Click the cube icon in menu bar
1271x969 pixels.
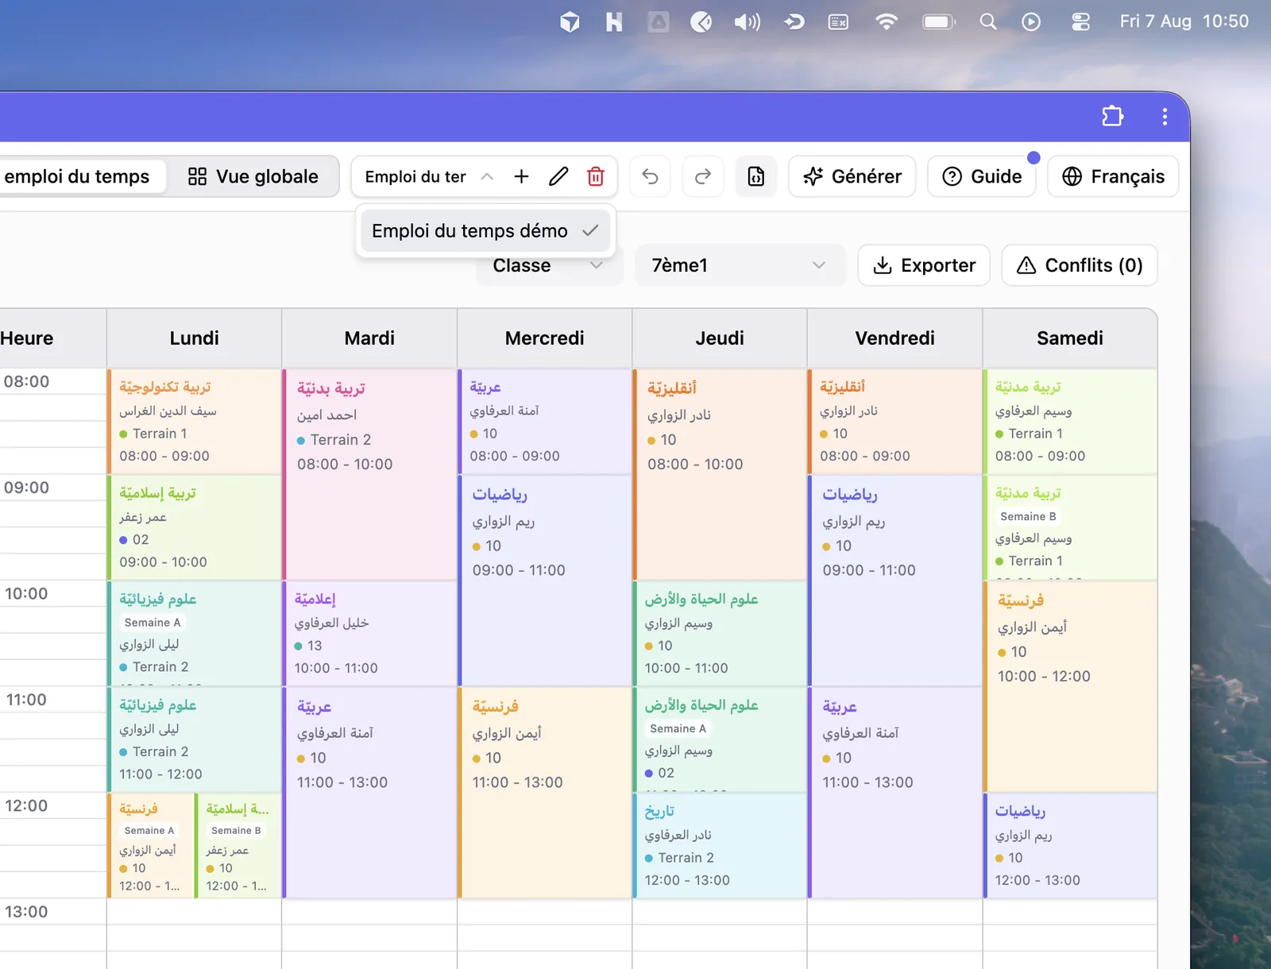pos(570,21)
